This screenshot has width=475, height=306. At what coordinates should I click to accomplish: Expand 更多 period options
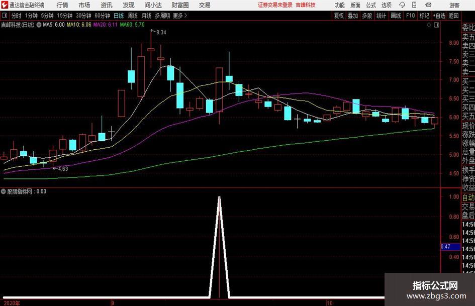180,16
